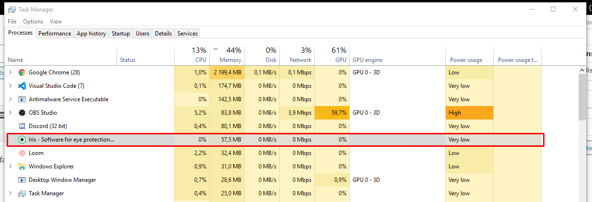Click the 5,2% CPU cell
The width and height of the screenshot is (592, 202).
pyautogui.click(x=191, y=113)
